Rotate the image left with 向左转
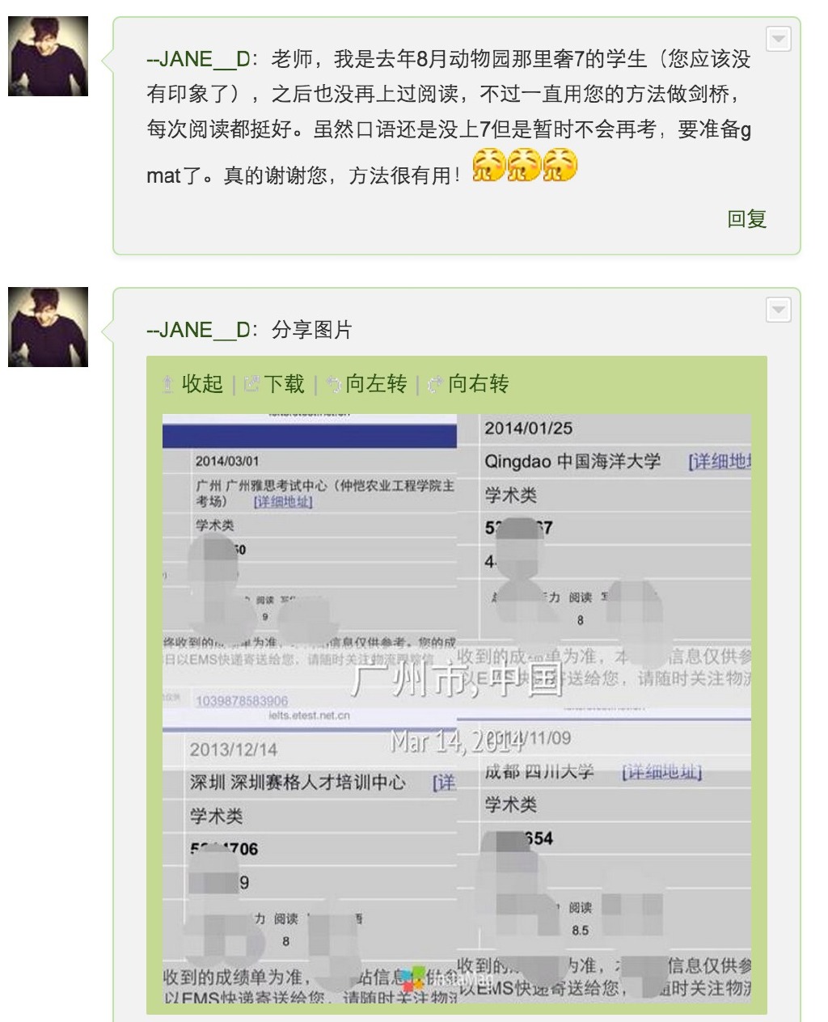Image resolution: width=828 pixels, height=1022 pixels. coord(376,384)
